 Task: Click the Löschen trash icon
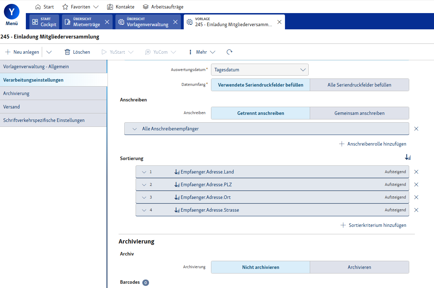pyautogui.click(x=67, y=52)
